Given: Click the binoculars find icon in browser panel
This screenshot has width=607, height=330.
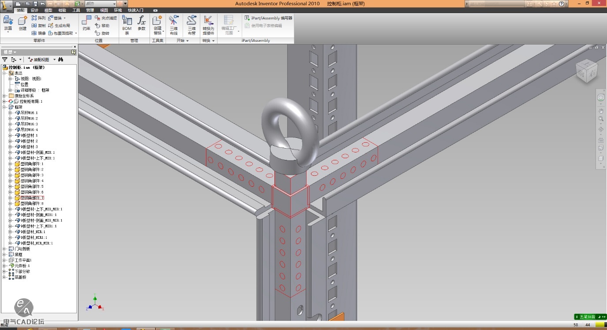Looking at the screenshot, I should pyautogui.click(x=60, y=59).
